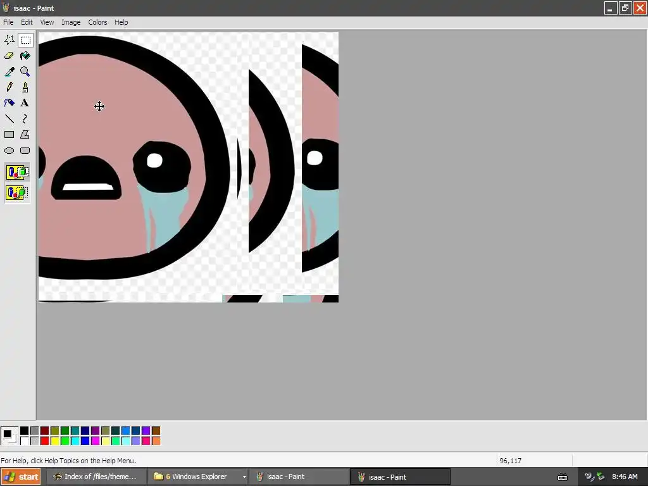Select the Rounded Rectangle tool
Screen dimensions: 648x486
coord(25,151)
